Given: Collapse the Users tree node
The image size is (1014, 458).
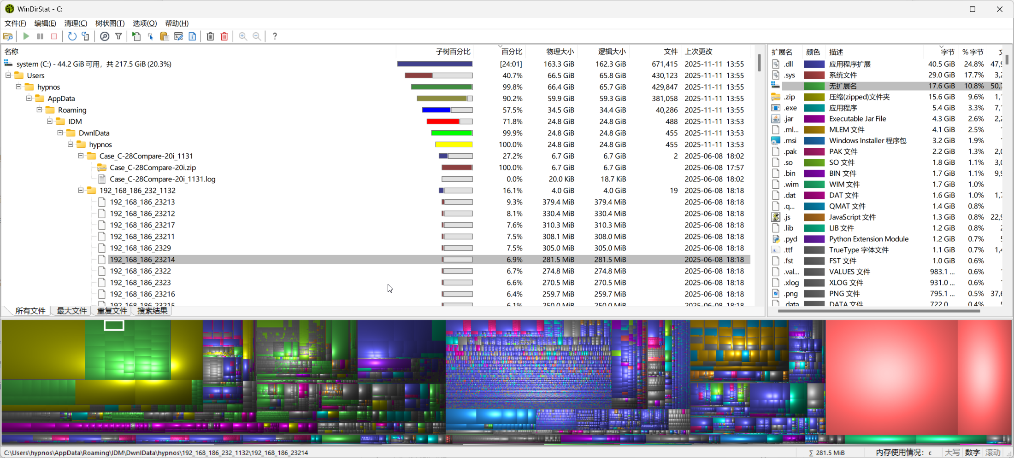Looking at the screenshot, I should click(x=8, y=75).
